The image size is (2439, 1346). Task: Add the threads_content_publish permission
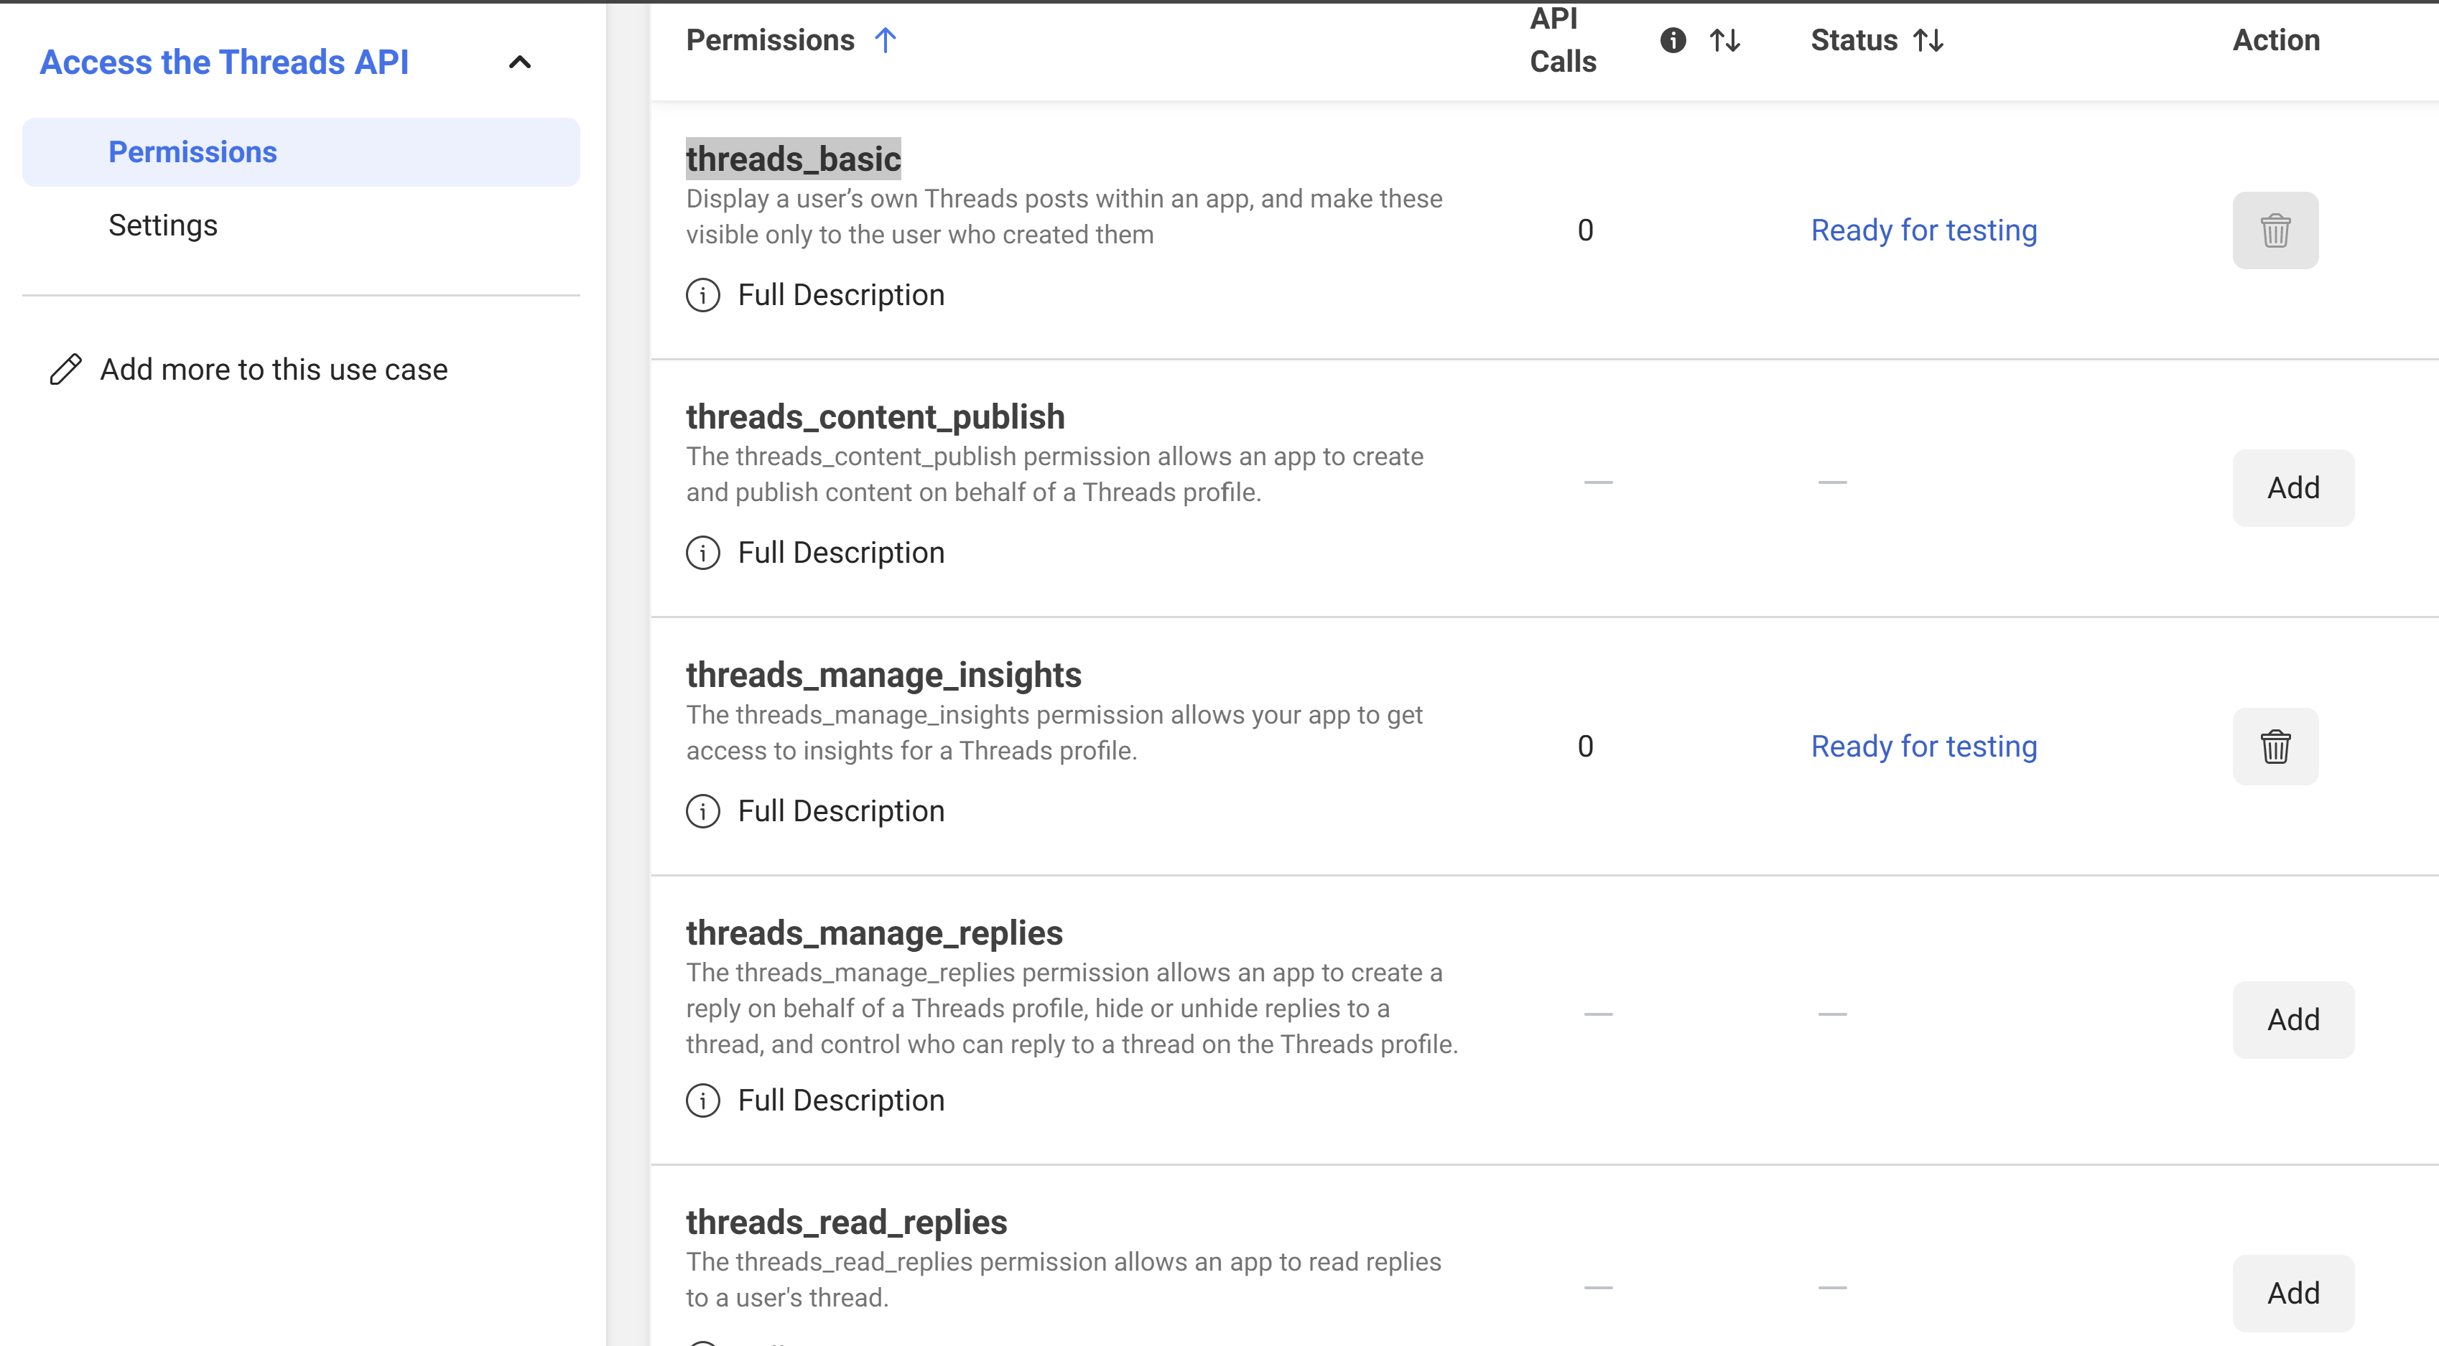[2293, 487]
